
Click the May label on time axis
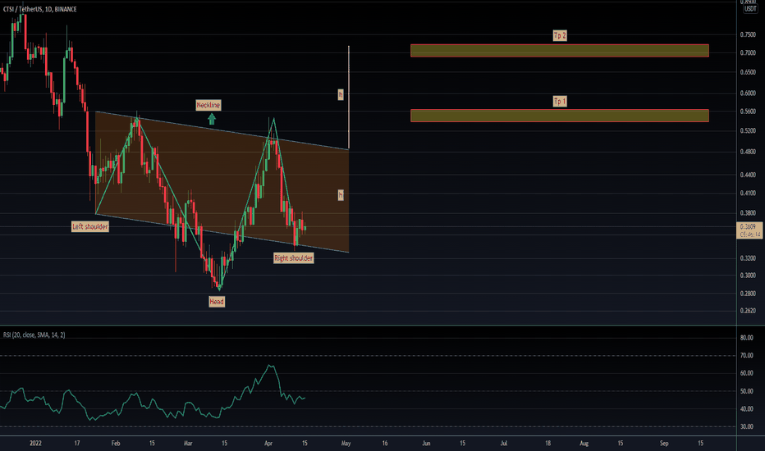point(346,443)
